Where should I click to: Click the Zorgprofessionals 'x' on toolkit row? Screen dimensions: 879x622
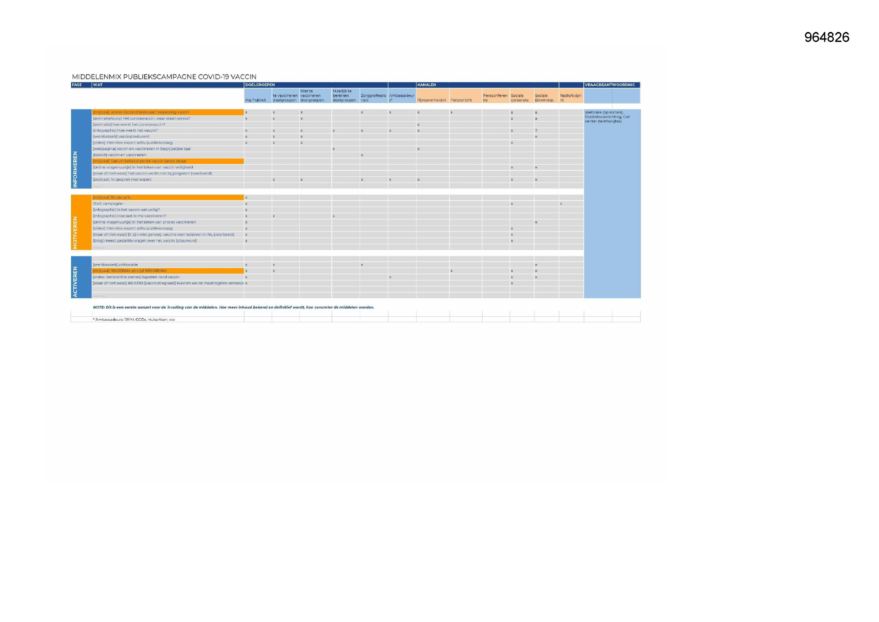click(362, 155)
